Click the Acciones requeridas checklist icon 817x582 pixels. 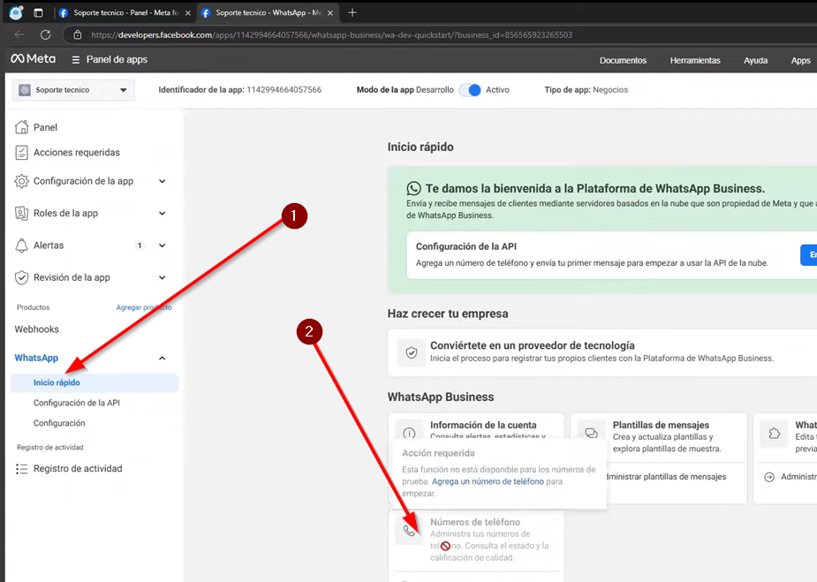[21, 152]
